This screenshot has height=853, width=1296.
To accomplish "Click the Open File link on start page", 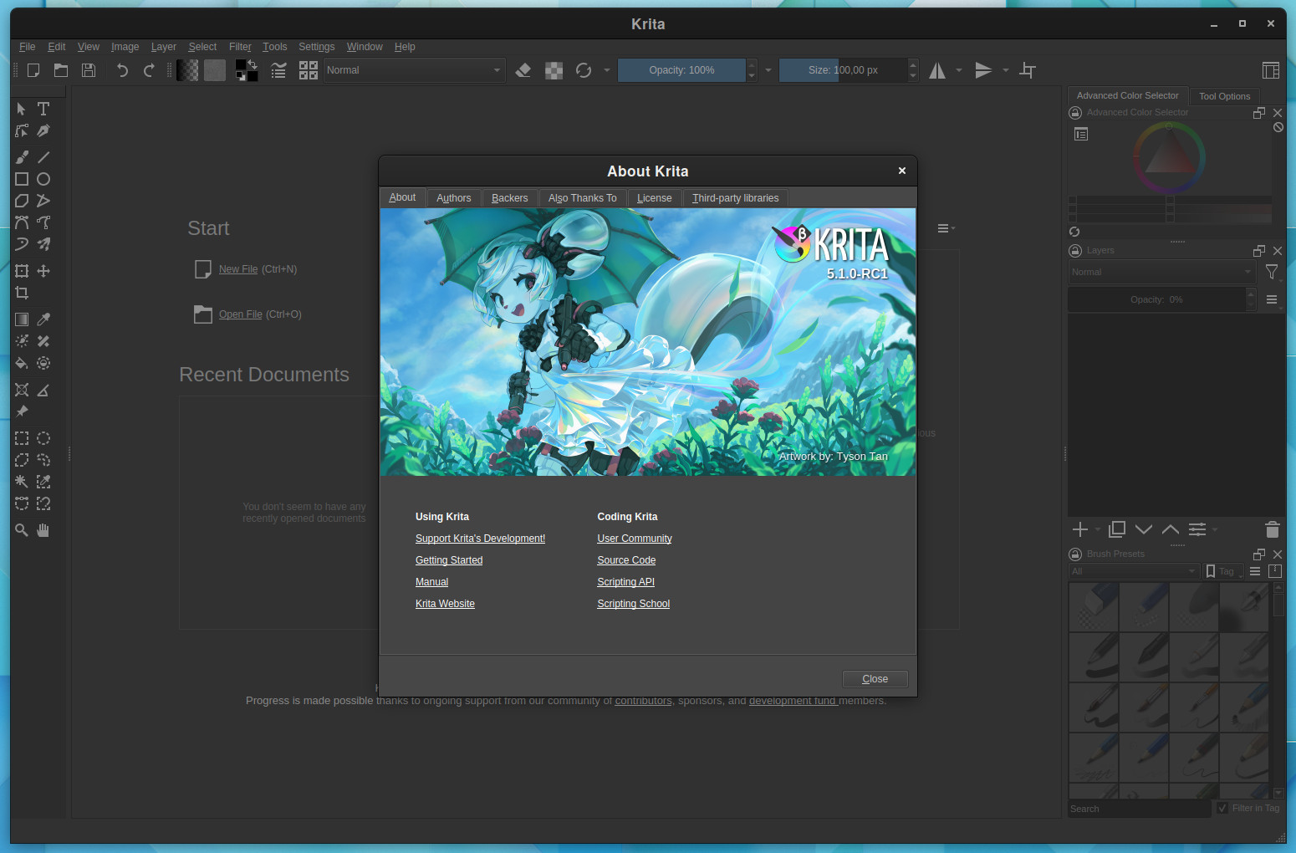I will coord(241,314).
